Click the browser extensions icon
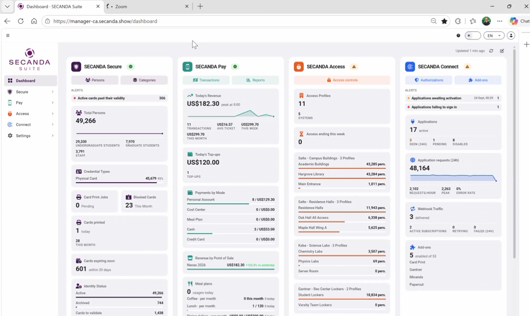Image resolution: width=530 pixels, height=316 pixels. [458, 21]
